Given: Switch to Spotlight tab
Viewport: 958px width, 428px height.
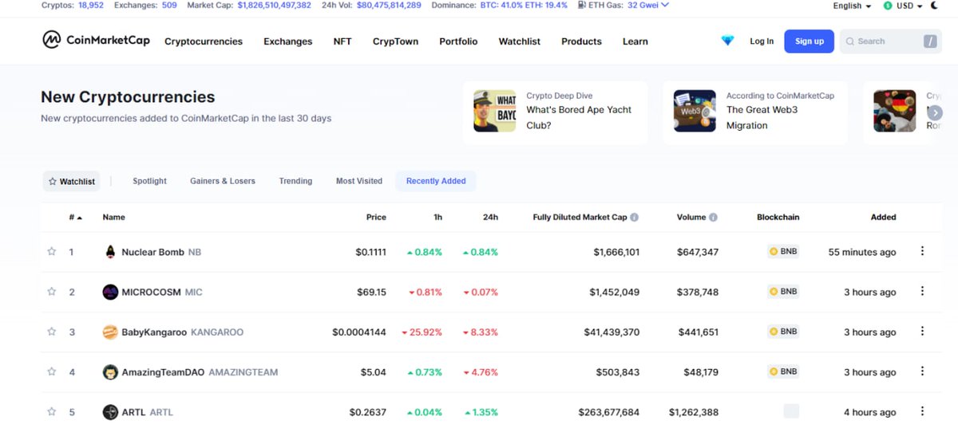Looking at the screenshot, I should pos(149,181).
